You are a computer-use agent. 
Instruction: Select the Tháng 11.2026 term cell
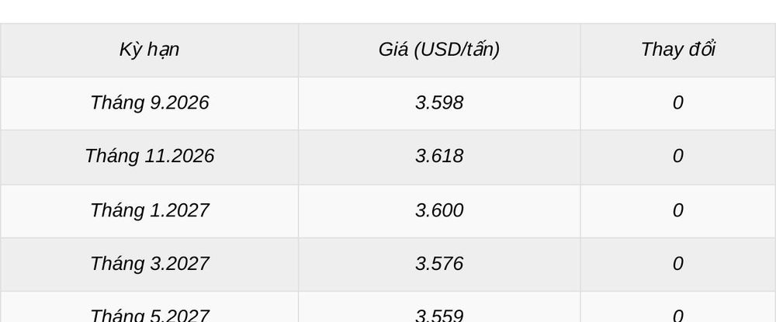149,156
